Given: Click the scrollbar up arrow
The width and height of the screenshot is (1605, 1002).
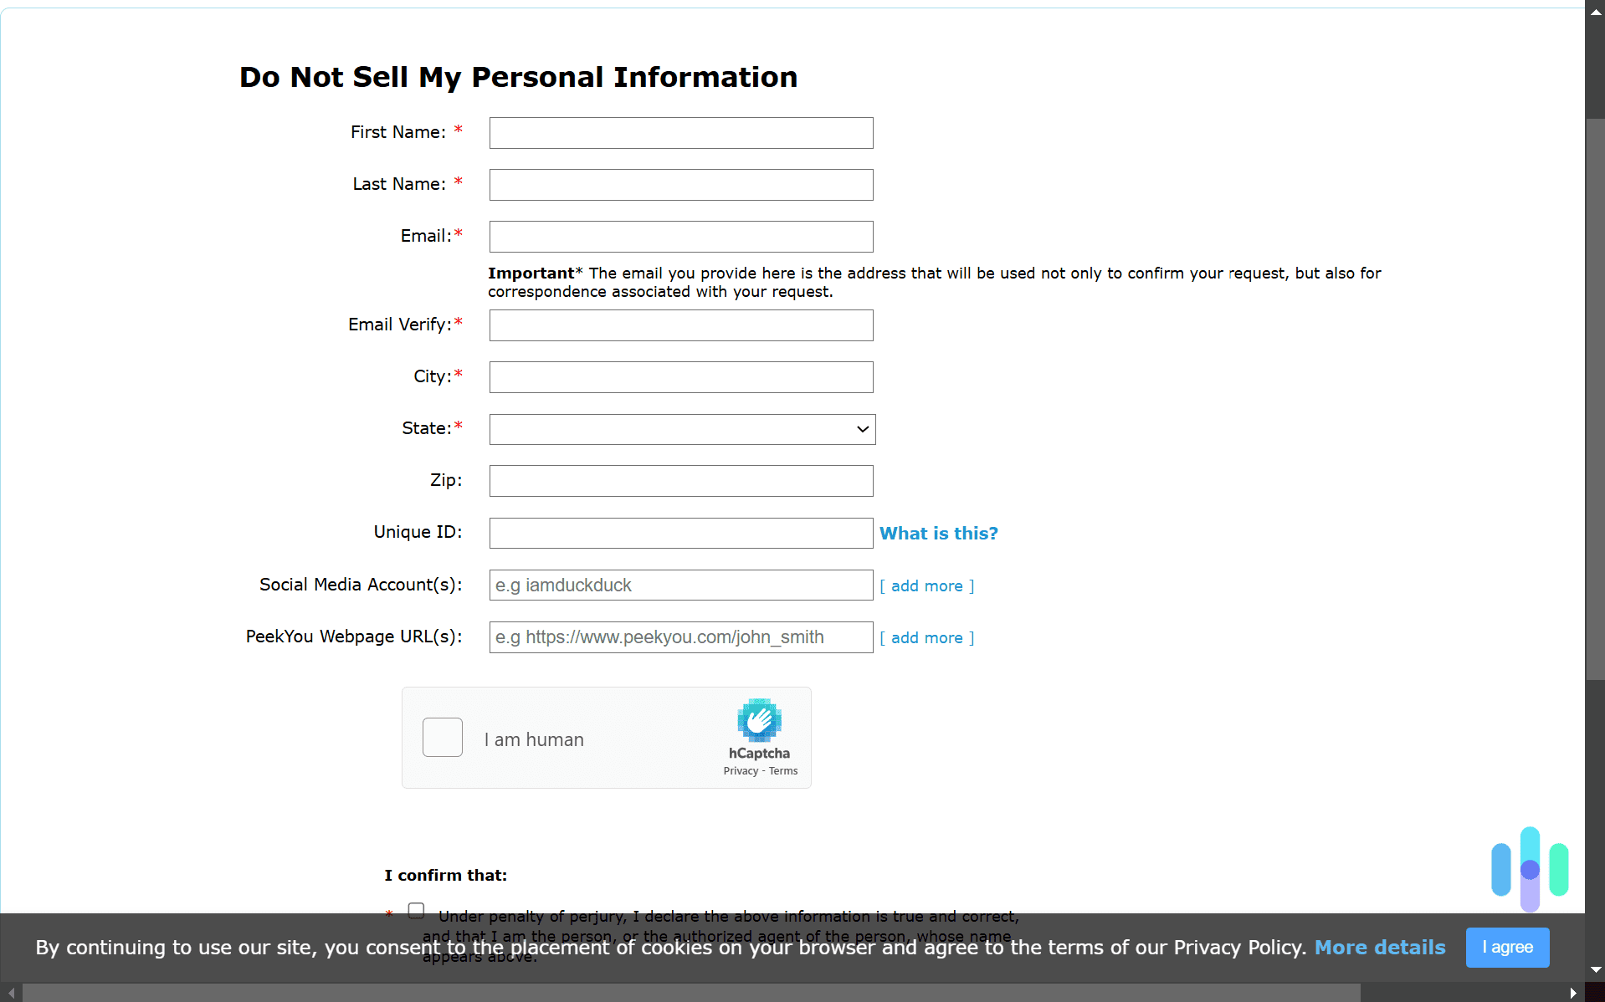Looking at the screenshot, I should point(1595,11).
